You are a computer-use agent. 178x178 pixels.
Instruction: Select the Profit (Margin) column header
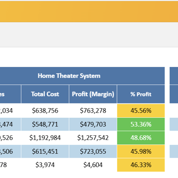pos(93,94)
